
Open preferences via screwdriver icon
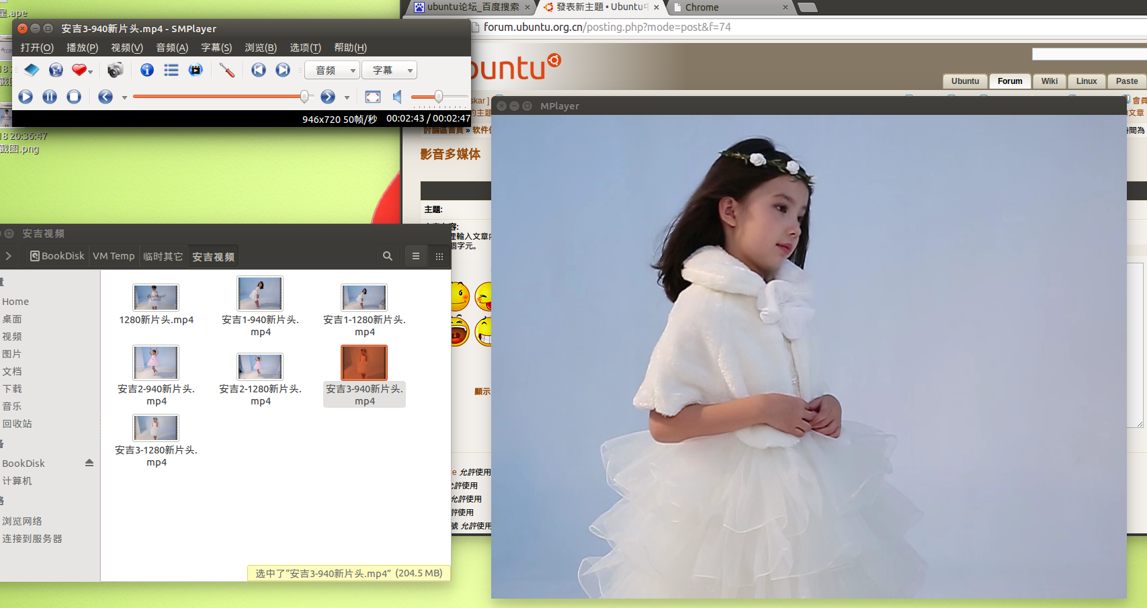[x=227, y=70]
